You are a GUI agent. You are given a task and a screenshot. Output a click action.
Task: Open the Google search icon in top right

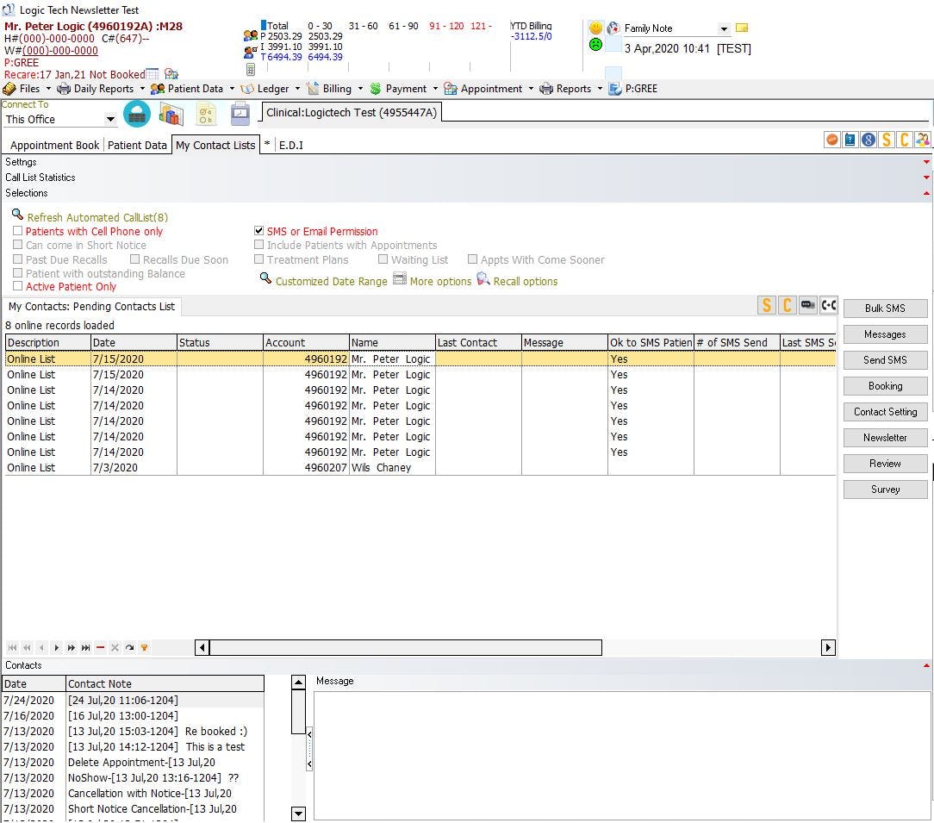(x=869, y=139)
